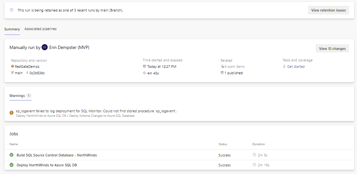Click the green success icon for Build job
Image resolution: width=357 pixels, height=174 pixels.
(x=12, y=155)
